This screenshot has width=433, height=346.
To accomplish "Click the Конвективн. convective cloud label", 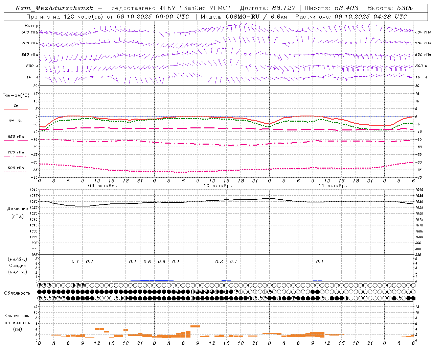I will (17, 316).
